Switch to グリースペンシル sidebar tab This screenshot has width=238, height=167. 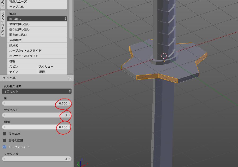tap(3, 24)
